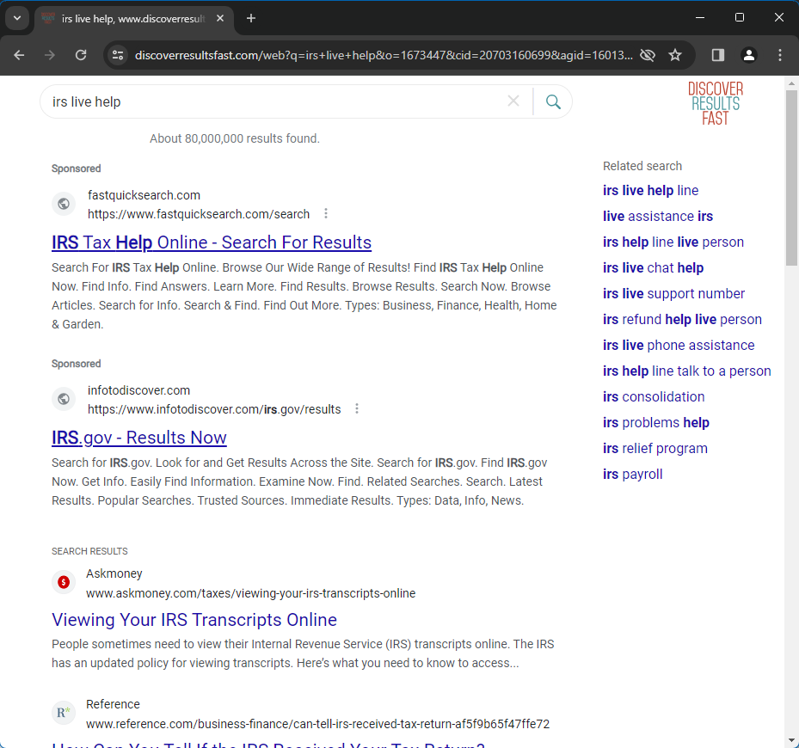This screenshot has width=799, height=748.
Task: Go back to previous page
Action: pos(19,55)
